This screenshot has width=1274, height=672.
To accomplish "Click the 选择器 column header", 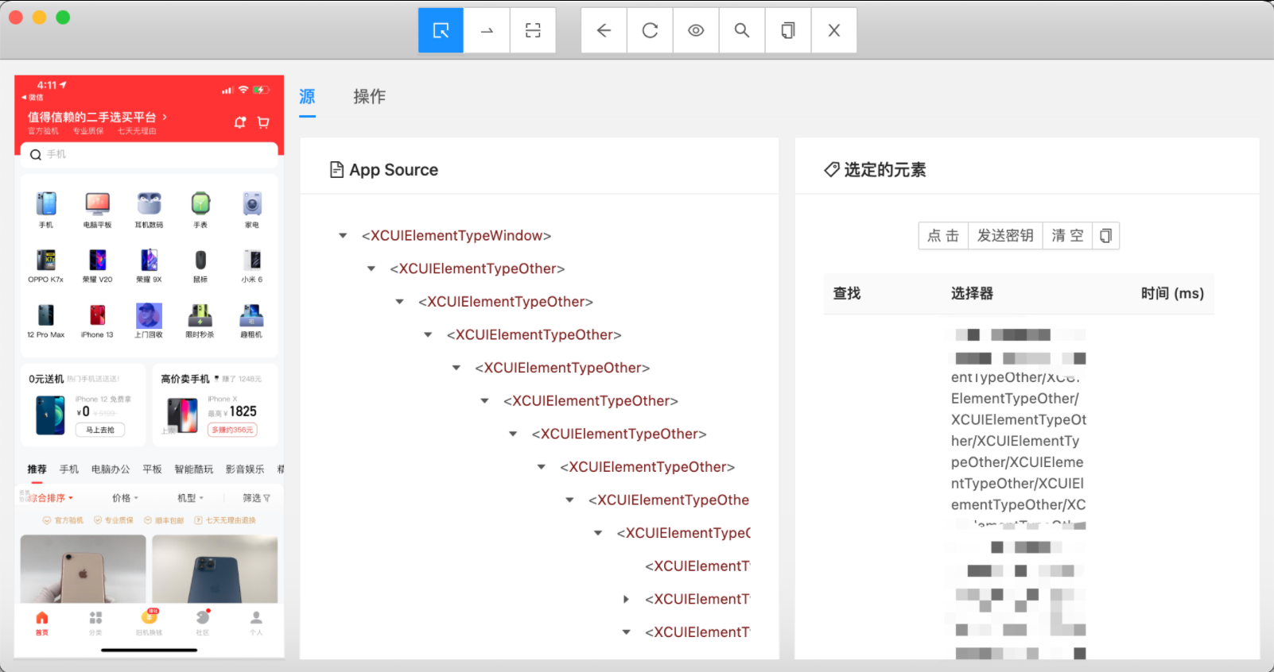I will click(x=972, y=293).
